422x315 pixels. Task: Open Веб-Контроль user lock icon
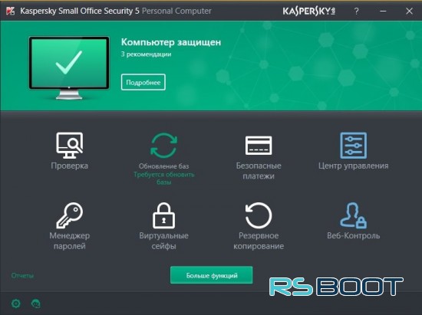(353, 215)
